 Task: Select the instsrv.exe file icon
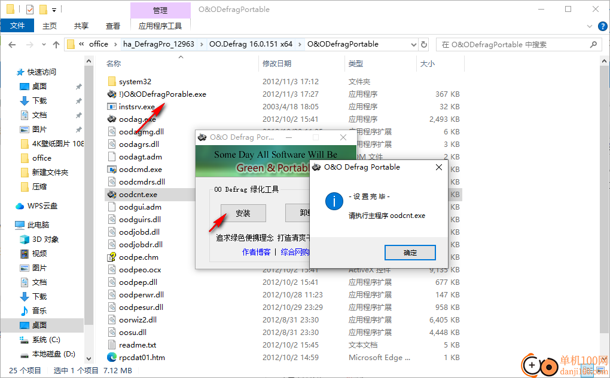click(112, 106)
